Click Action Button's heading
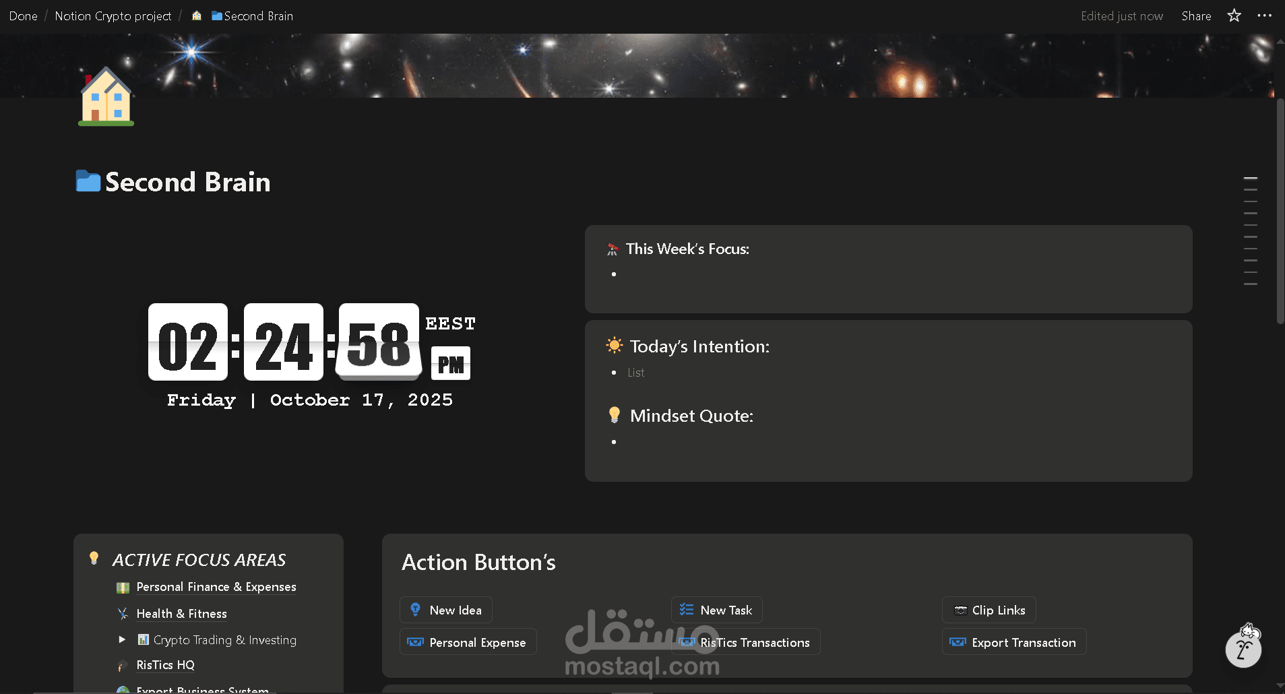The image size is (1285, 694). (x=478, y=562)
